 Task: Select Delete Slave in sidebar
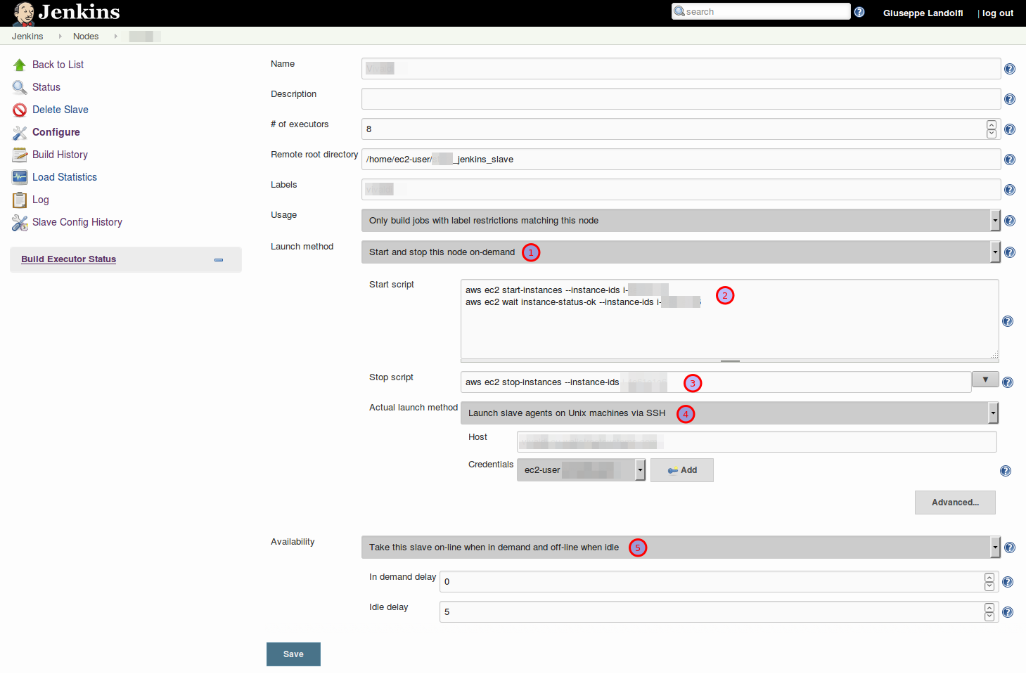coord(60,110)
